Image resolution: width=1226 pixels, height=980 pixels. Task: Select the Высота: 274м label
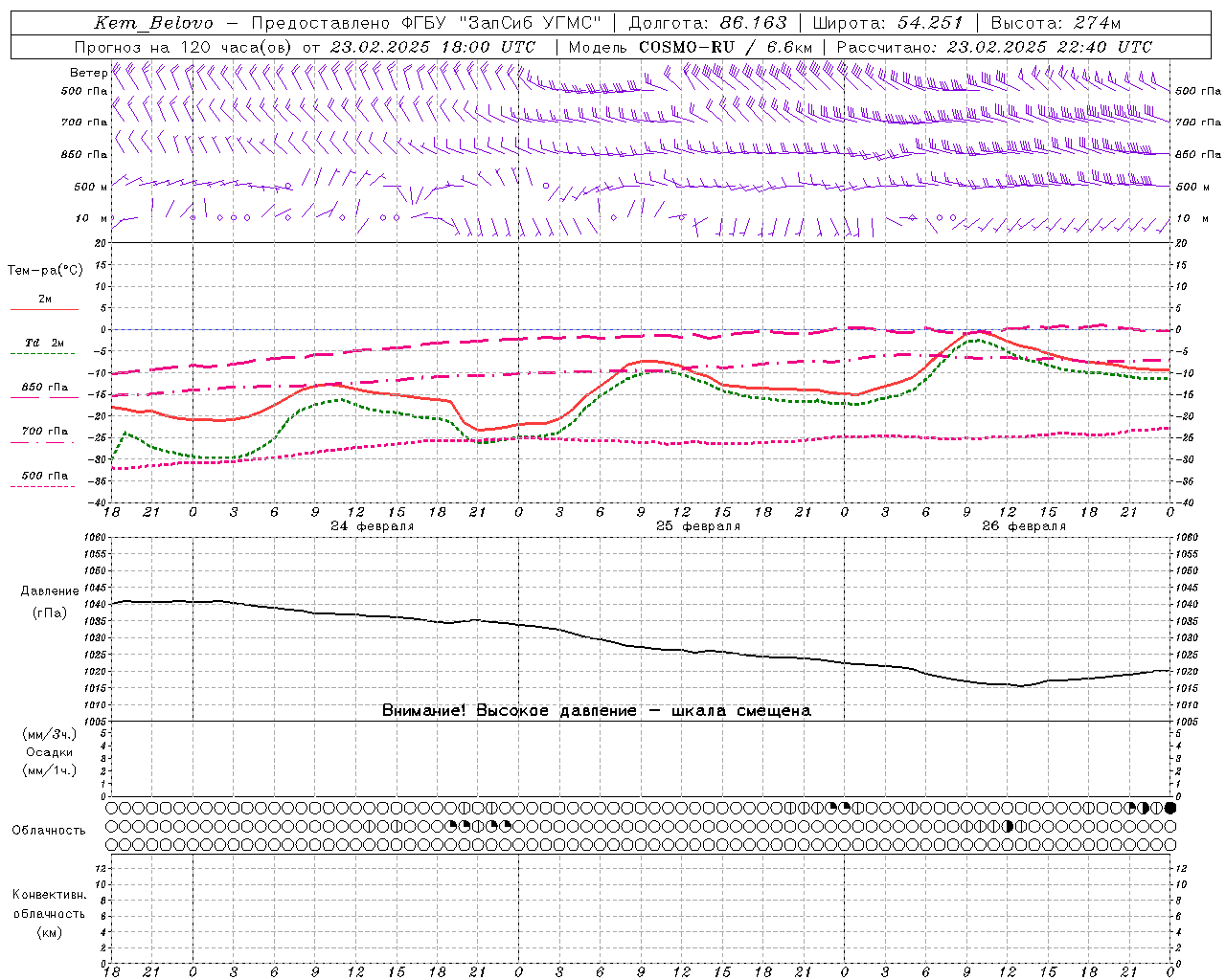[1056, 23]
